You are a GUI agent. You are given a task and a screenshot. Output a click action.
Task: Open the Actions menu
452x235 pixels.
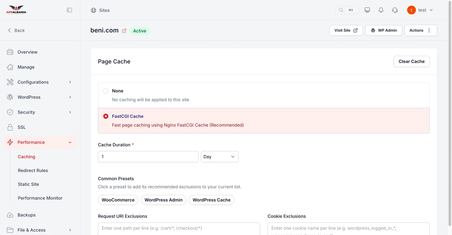[x=421, y=30]
